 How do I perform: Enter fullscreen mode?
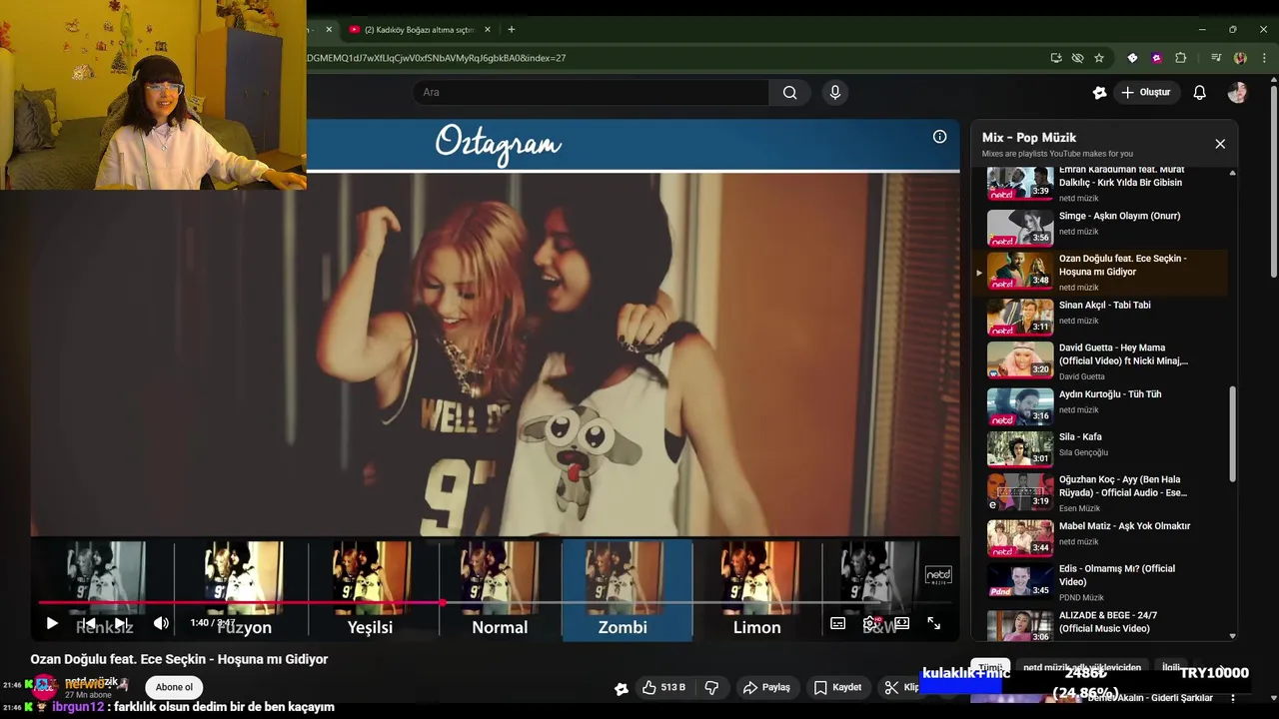pyautogui.click(x=934, y=623)
